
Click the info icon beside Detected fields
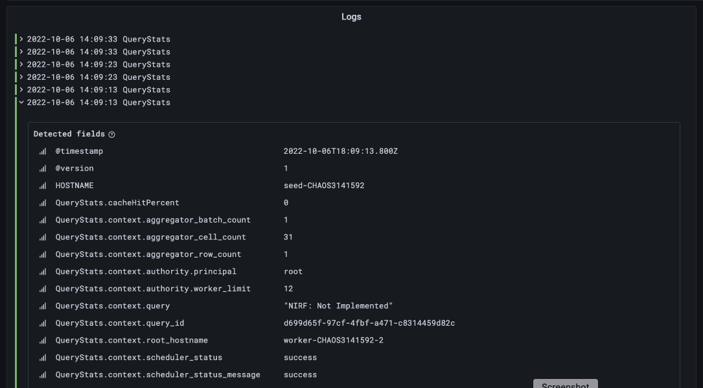click(x=110, y=134)
